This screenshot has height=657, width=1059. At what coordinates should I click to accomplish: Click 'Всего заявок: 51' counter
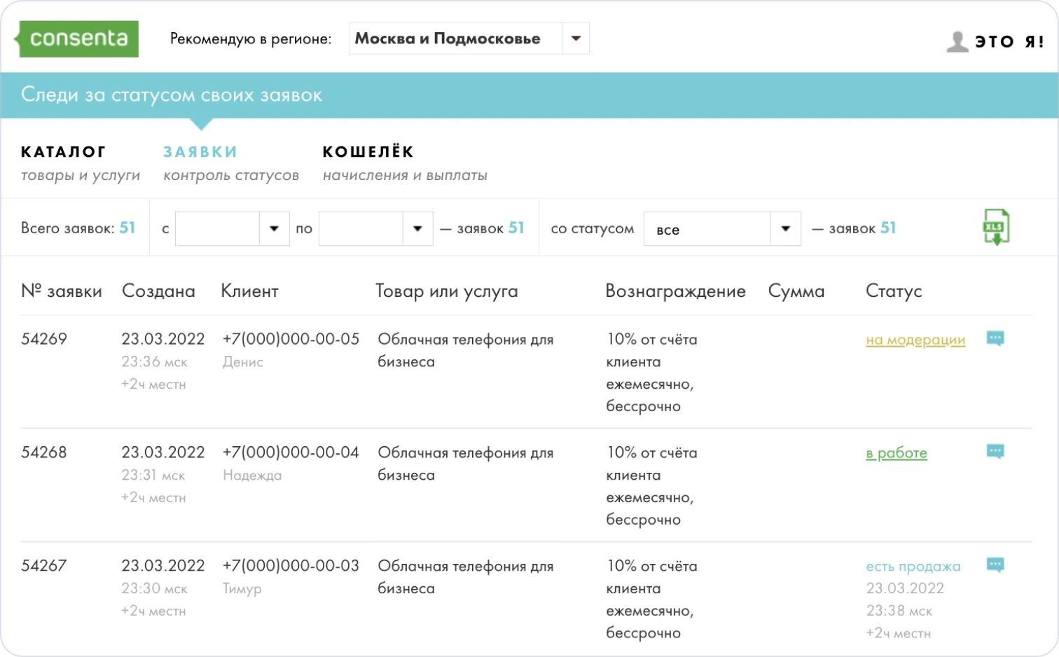pyautogui.click(x=78, y=228)
